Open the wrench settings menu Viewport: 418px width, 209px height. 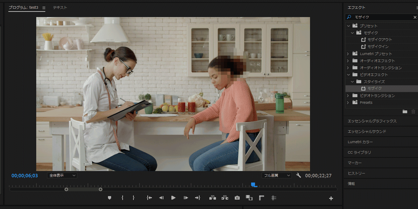[x=299, y=176]
